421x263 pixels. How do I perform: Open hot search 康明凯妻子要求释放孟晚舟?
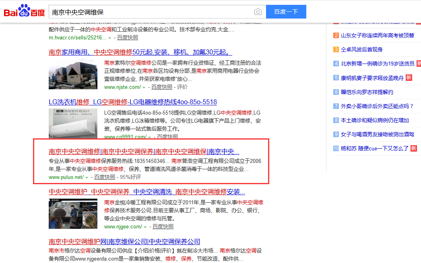(x=372, y=78)
